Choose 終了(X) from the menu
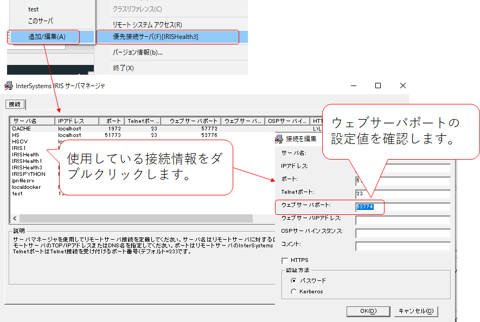480x322 pixels. coord(123,68)
